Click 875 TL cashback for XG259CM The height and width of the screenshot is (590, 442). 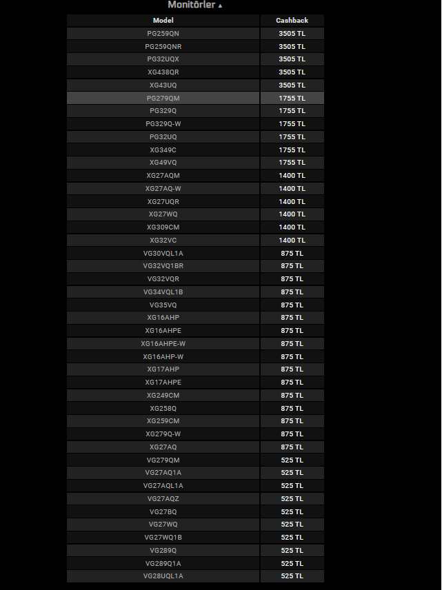[292, 421]
